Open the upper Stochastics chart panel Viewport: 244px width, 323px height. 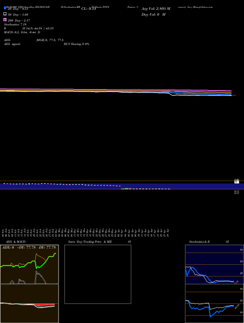[214, 264]
